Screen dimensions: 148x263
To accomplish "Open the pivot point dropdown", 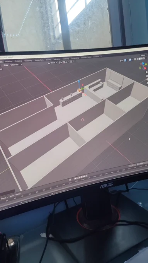I will tap(60, 62).
